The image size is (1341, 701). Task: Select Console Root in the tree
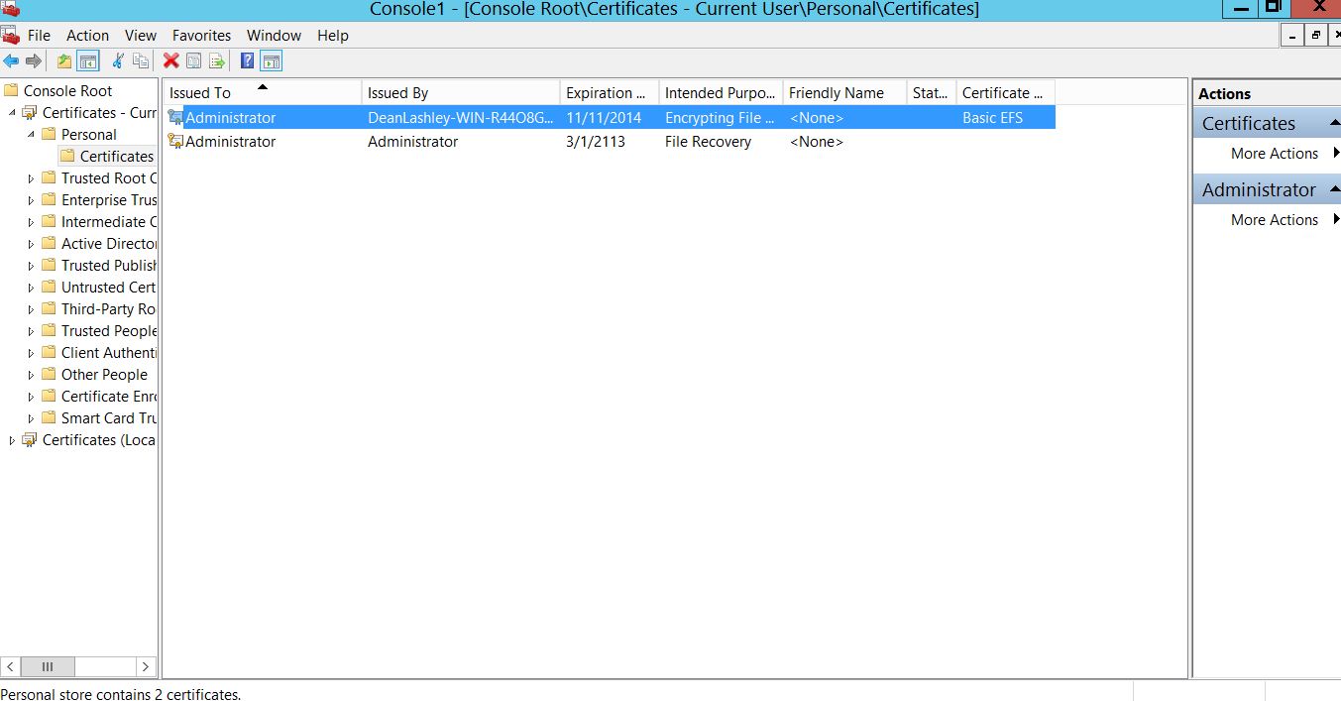coord(67,91)
